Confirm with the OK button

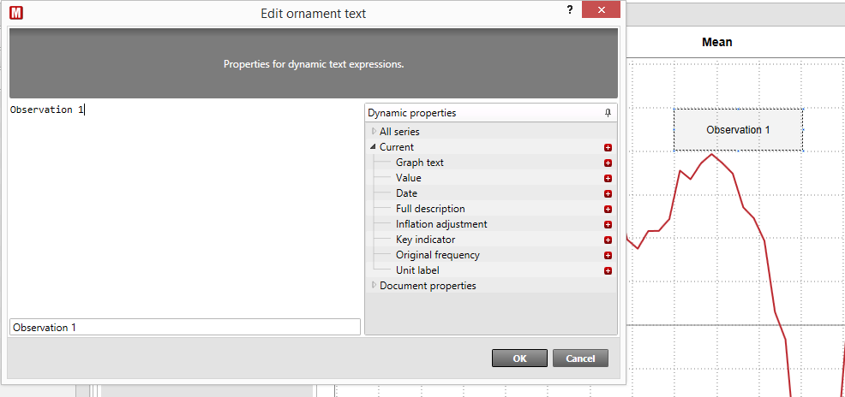pos(519,358)
